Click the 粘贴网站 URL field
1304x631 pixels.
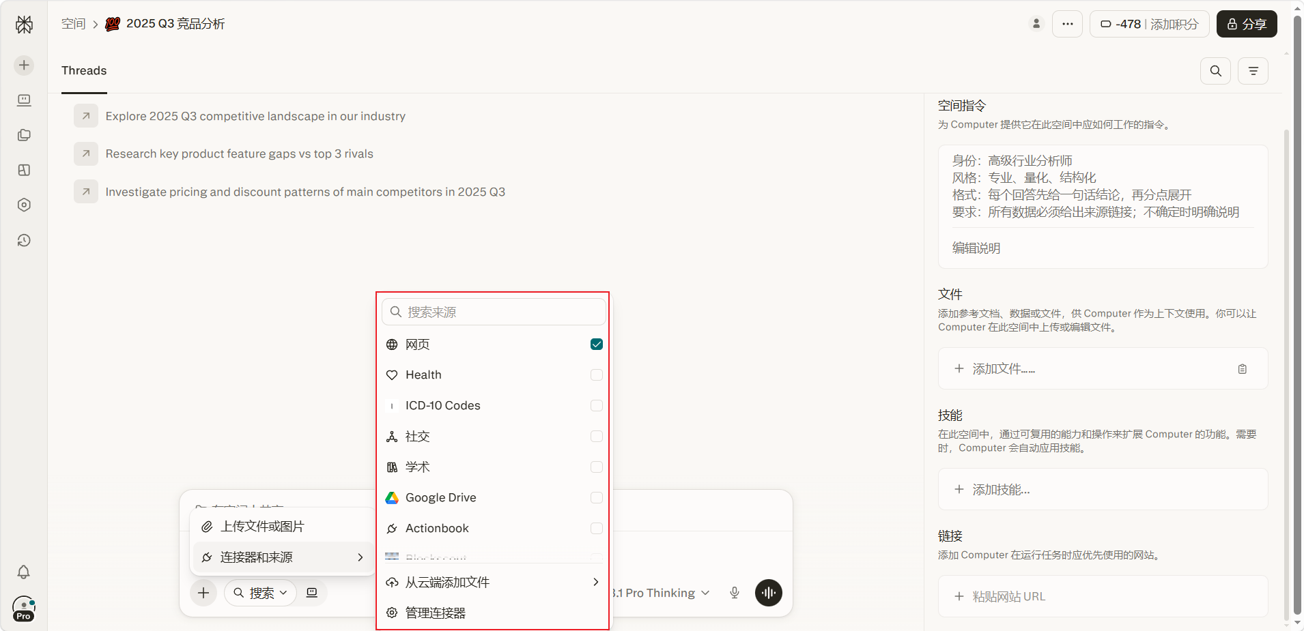1103,596
